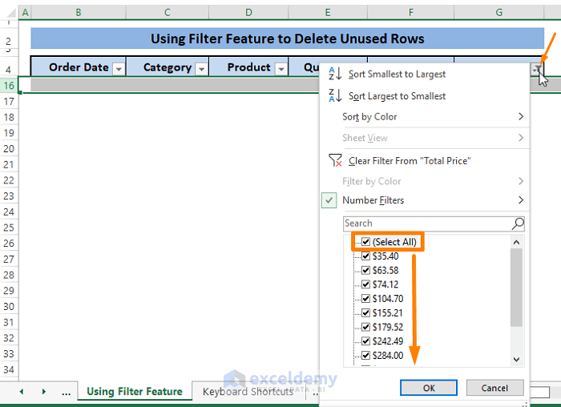Uncheck the $35.40 value checkbox

[365, 256]
